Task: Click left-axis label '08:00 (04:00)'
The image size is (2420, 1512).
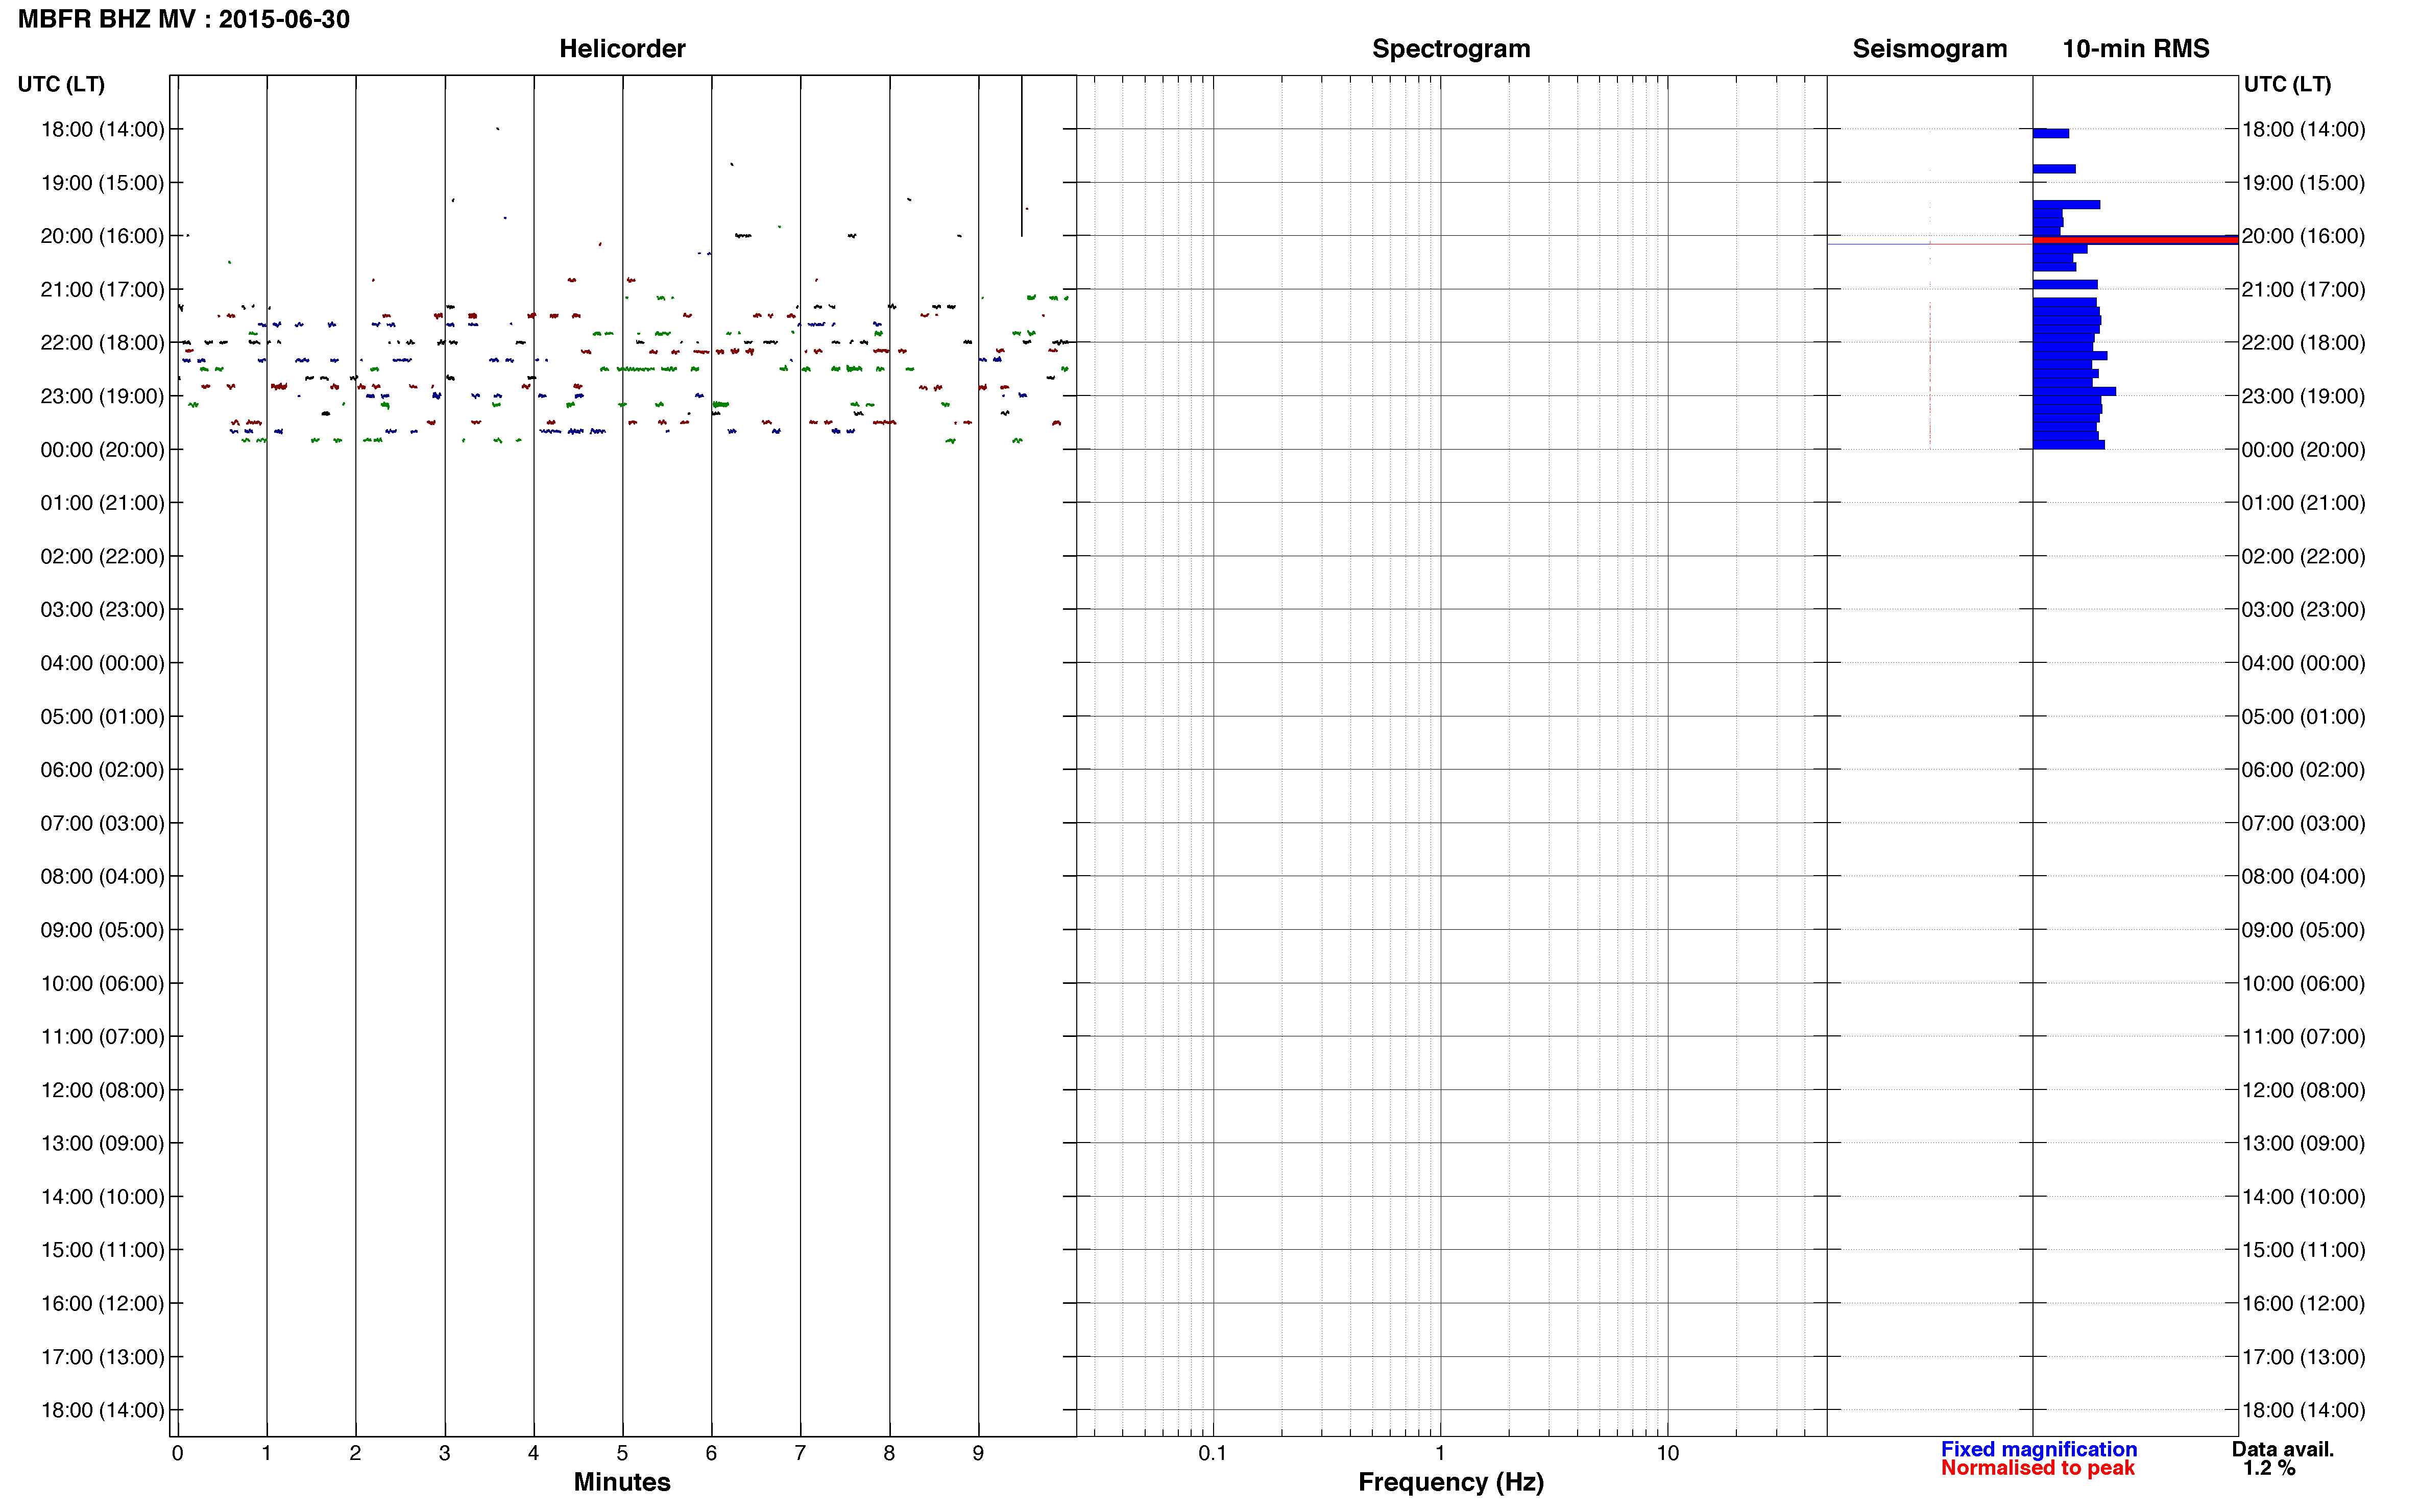Action: click(102, 876)
